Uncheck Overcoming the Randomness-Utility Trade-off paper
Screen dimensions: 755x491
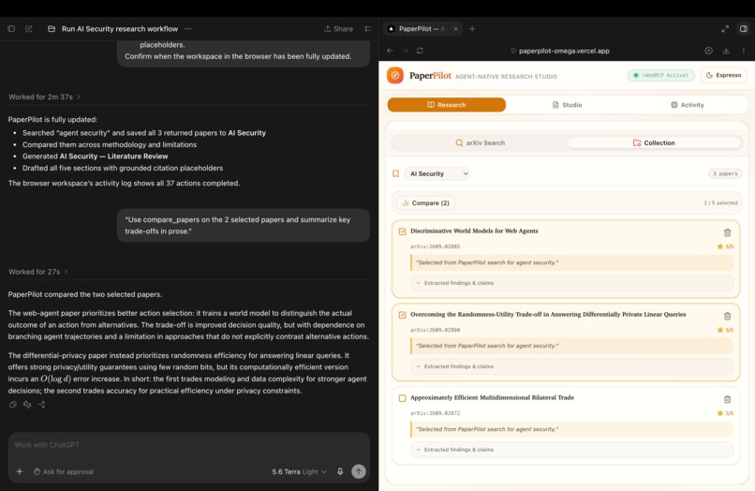point(402,315)
